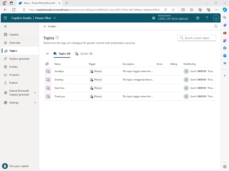Open the Goodbye topic
Viewport: 229px width, 171px height.
pyautogui.click(x=59, y=71)
